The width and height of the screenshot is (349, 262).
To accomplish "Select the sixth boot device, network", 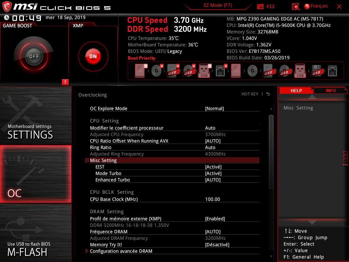I will coord(221,71).
